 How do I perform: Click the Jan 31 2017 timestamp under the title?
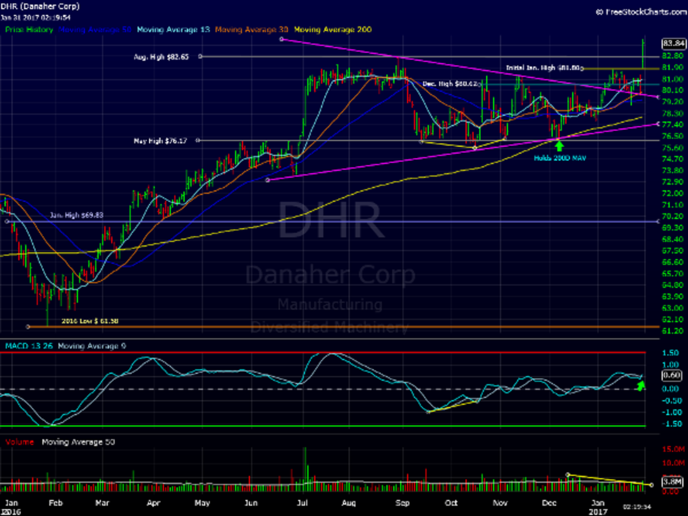coord(36,17)
